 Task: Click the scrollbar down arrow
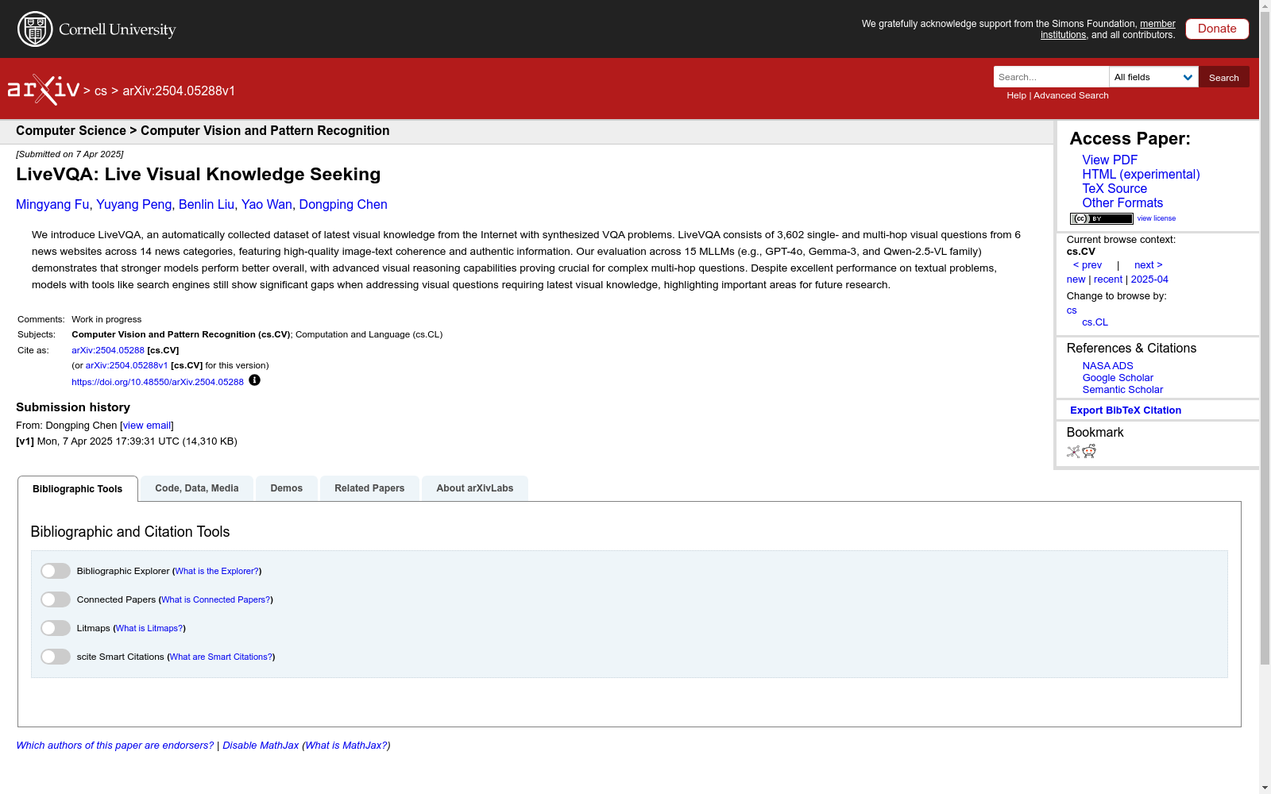coord(1265,788)
